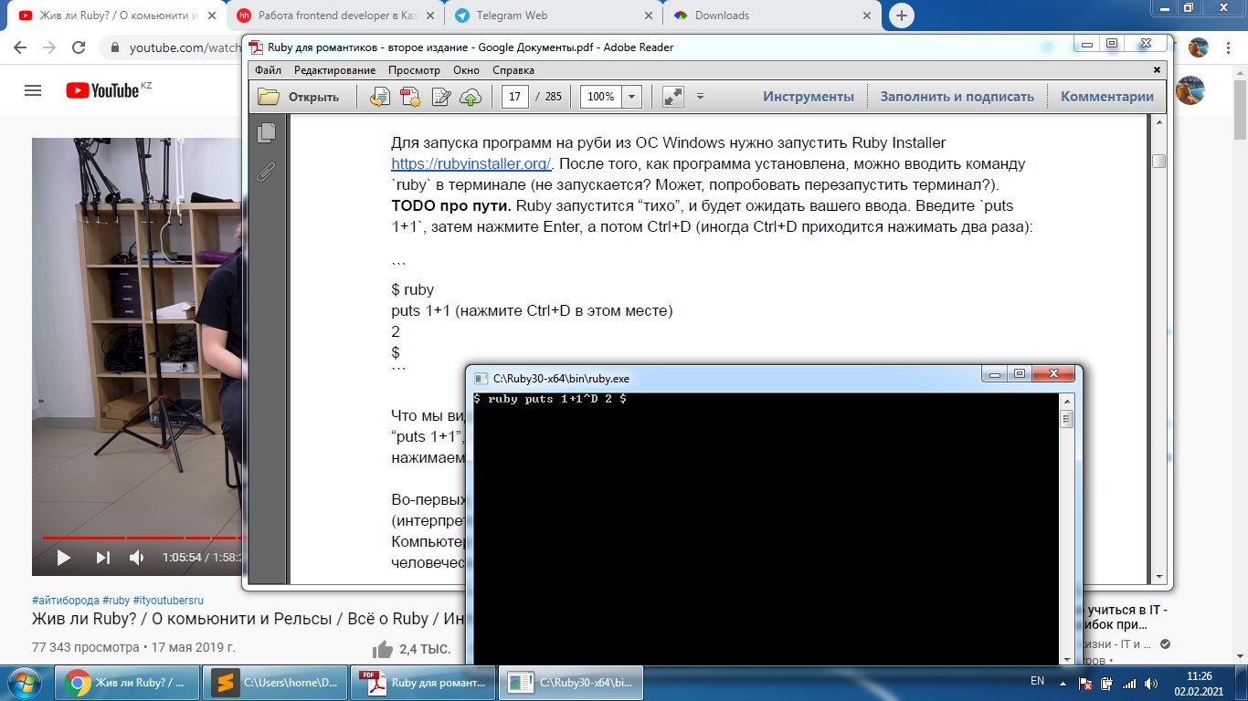1248x701 pixels.
Task: Switch to Chrome taskbar button
Action: pyautogui.click(x=126, y=682)
